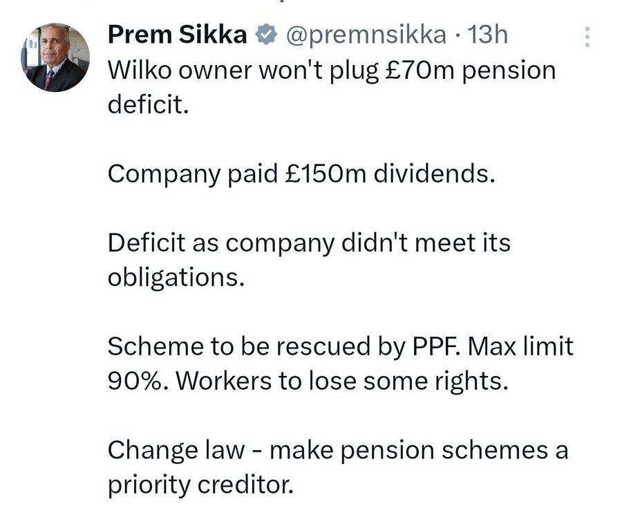Click the word 'obligations.'

point(176,278)
